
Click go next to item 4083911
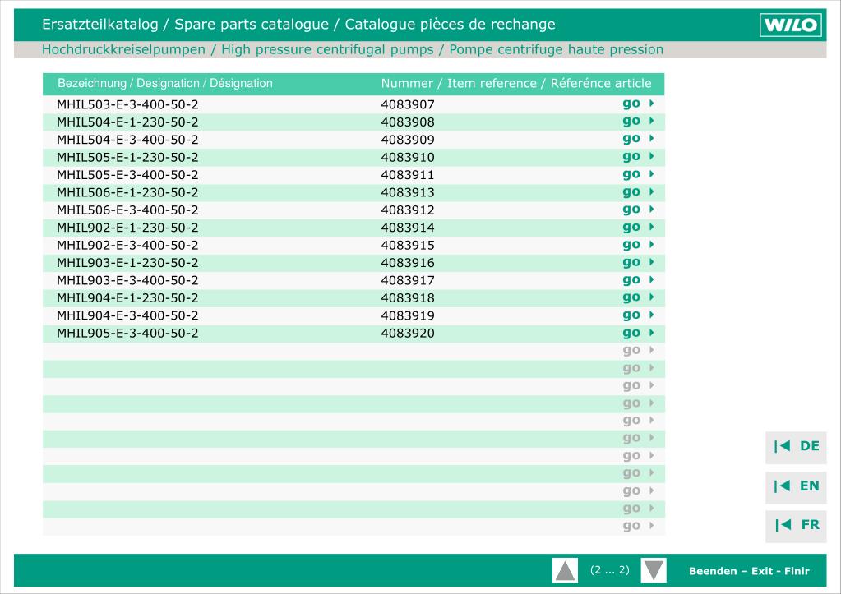click(638, 174)
